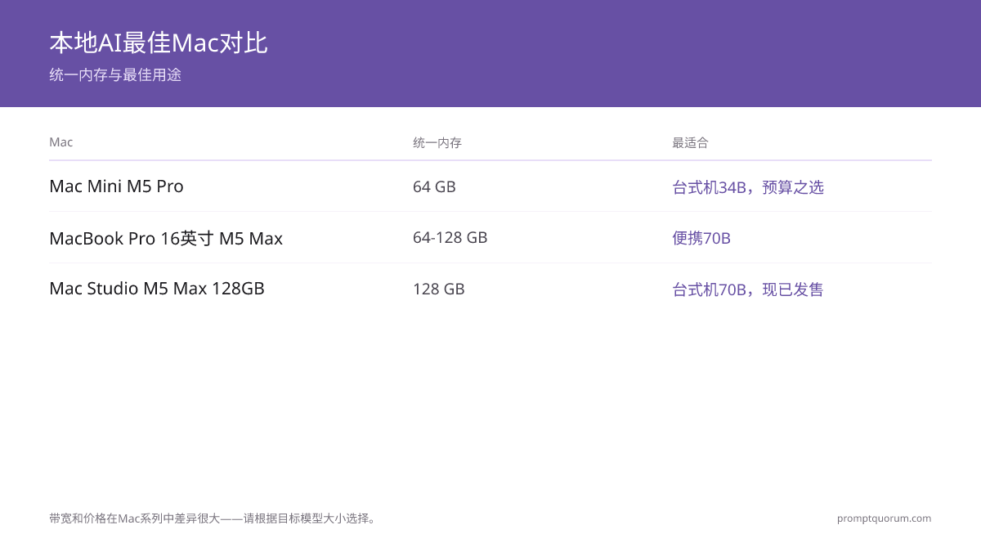
Task: Click the 64 GB memory value
Action: click(x=434, y=186)
